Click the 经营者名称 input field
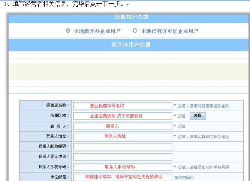Image resolution: width=250 pixels, height=181 pixels. (x=123, y=106)
